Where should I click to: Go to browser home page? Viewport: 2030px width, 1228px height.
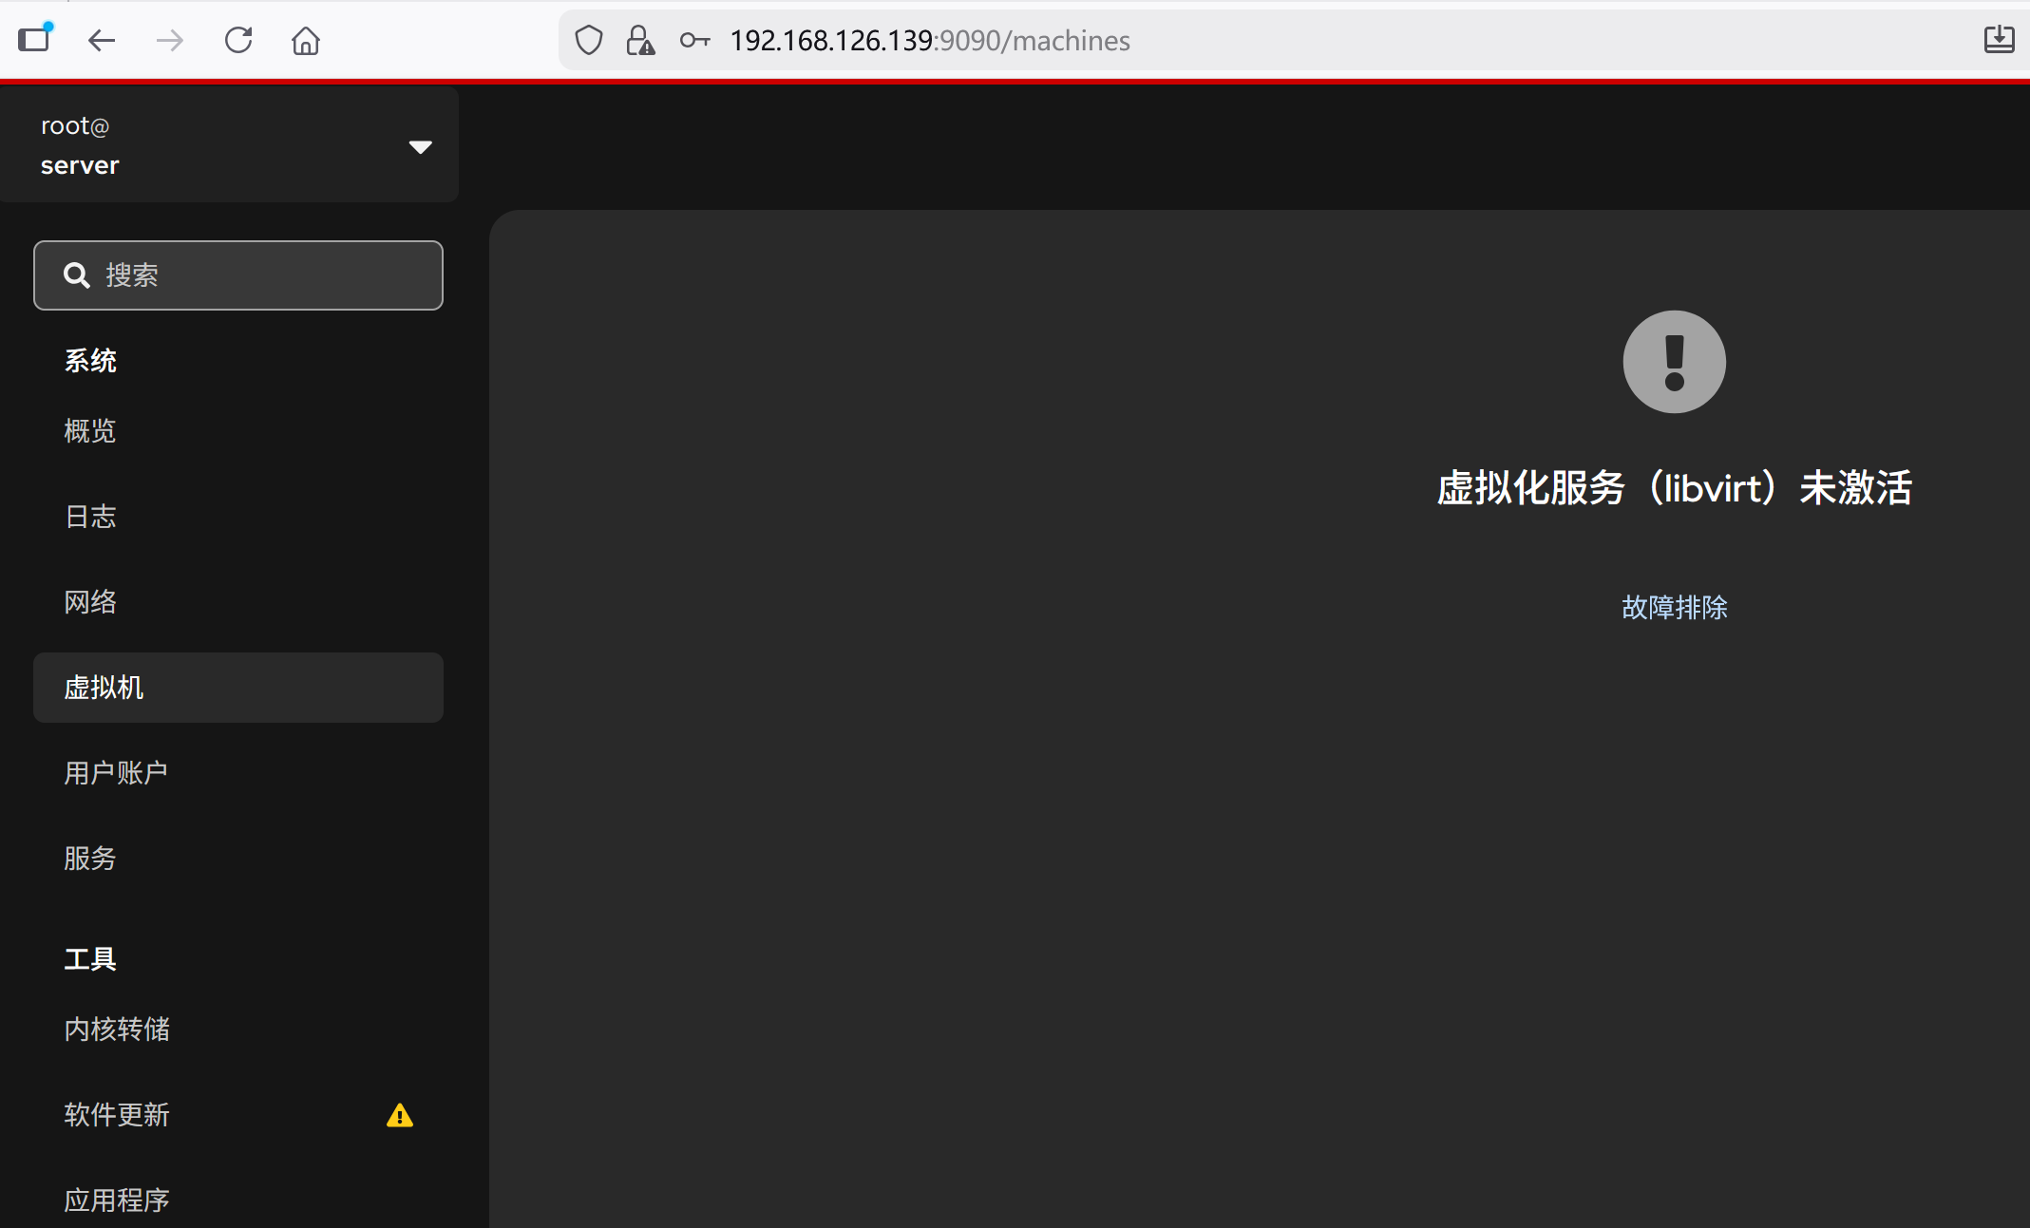point(306,40)
